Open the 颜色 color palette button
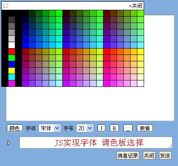 pos(15,128)
